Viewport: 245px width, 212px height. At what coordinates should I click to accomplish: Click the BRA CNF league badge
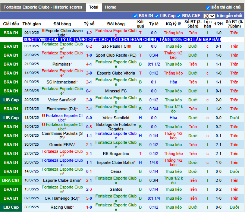tap(11, 180)
